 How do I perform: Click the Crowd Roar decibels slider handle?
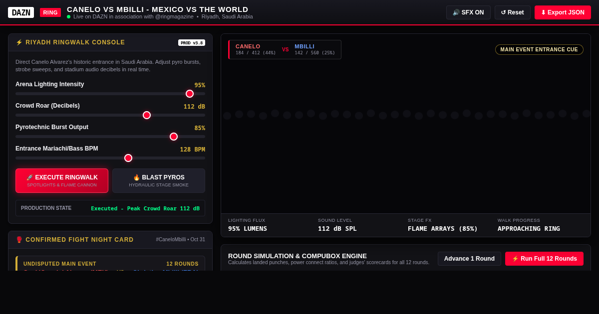click(x=147, y=115)
